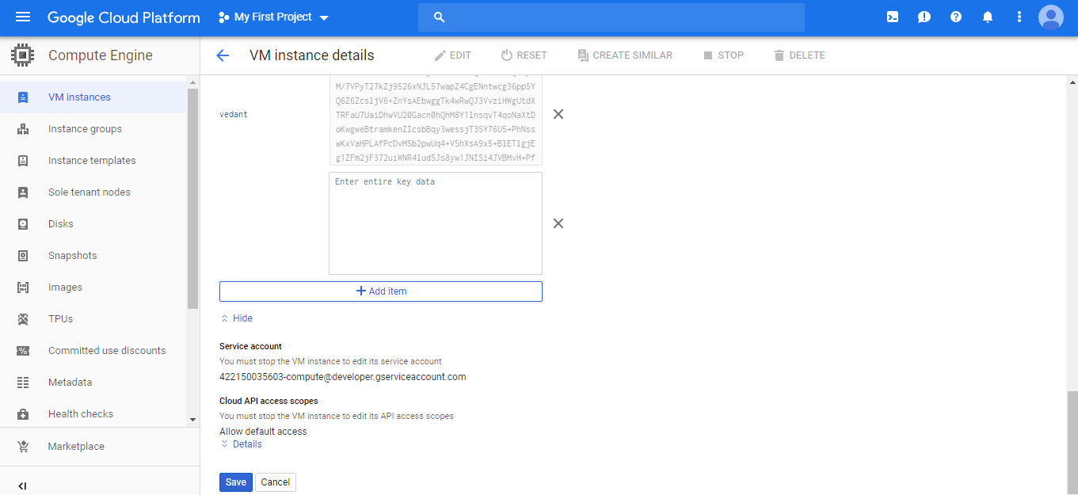
Task: Open the help question mark icon
Action: [x=956, y=17]
